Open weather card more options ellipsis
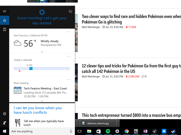 pyautogui.click(x=69, y=32)
